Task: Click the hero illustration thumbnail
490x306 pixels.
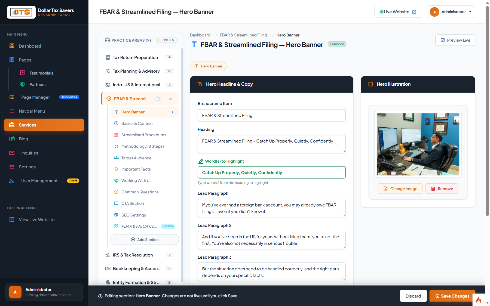Action: [418, 144]
